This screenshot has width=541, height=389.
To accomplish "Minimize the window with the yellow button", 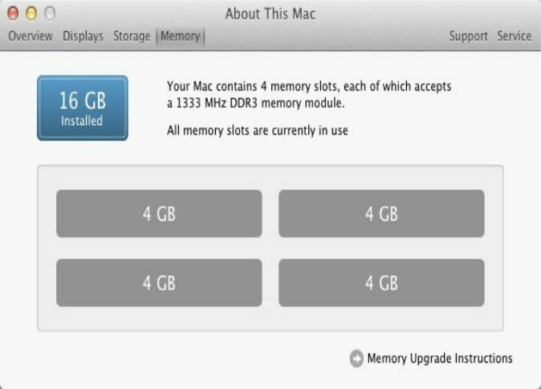I will (32, 14).
